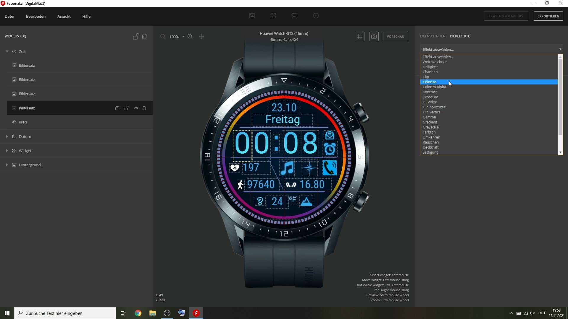Choose Channels from the effect list
This screenshot has height=319, width=568.
click(489, 72)
